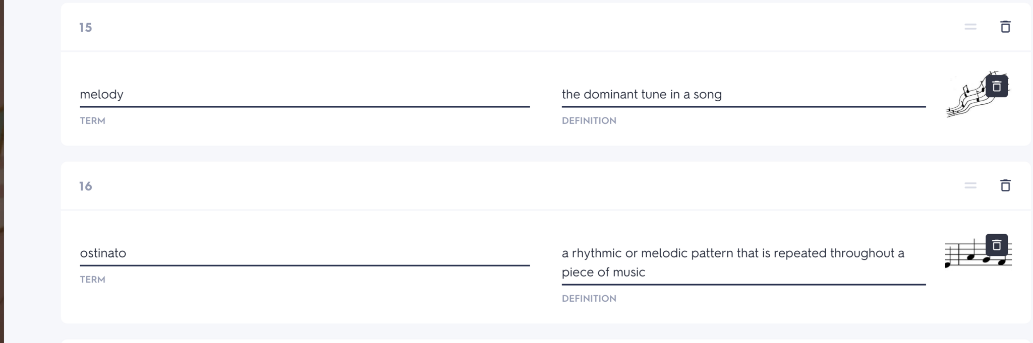Click the reorder handle on card 15

[970, 27]
